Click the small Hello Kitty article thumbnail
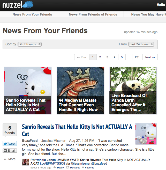Image resolution: width=166 pixels, height=170 pixels. coord(146,134)
